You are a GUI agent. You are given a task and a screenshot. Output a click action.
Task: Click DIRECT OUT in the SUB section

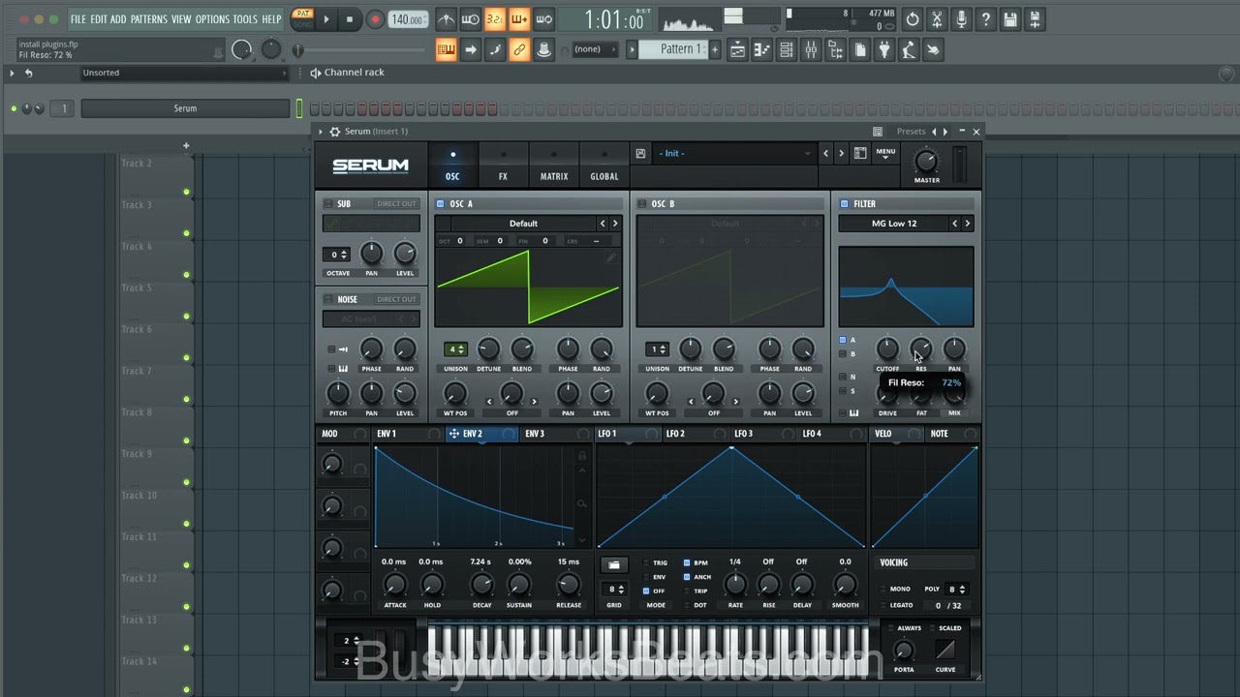396,203
